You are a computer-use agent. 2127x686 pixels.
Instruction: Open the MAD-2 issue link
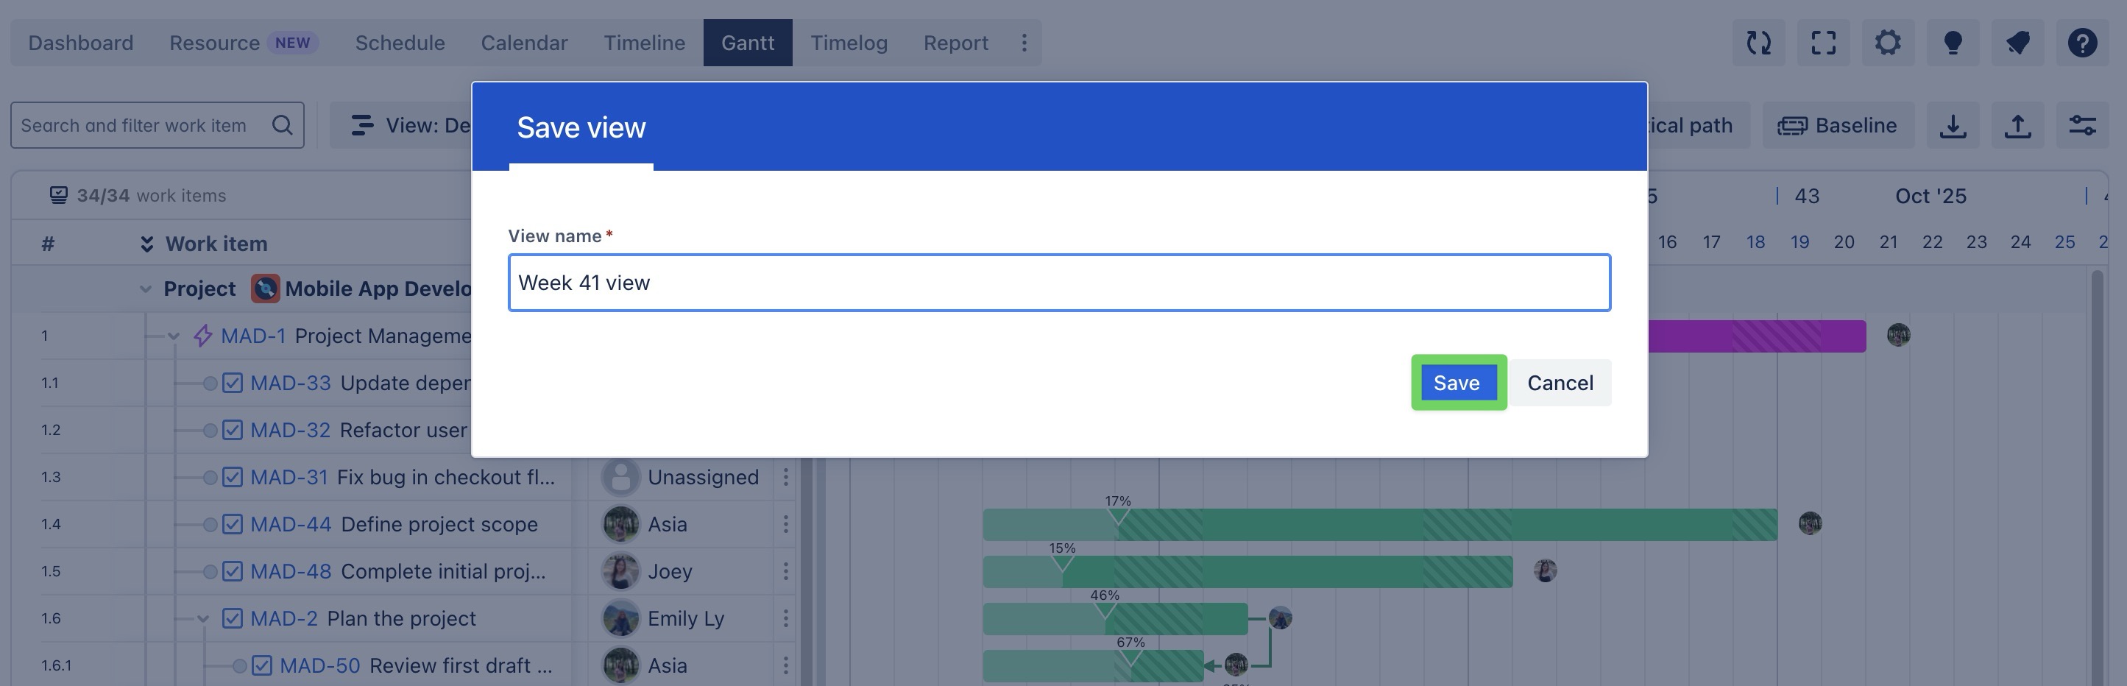tap(283, 619)
